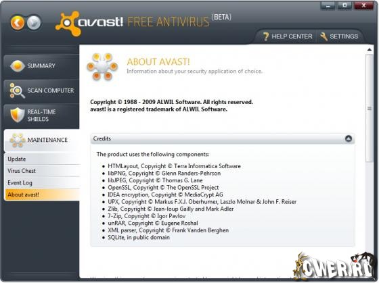Click the Zlib credit line

click(171, 209)
